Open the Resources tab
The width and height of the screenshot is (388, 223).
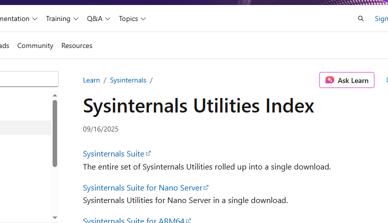pyautogui.click(x=77, y=45)
